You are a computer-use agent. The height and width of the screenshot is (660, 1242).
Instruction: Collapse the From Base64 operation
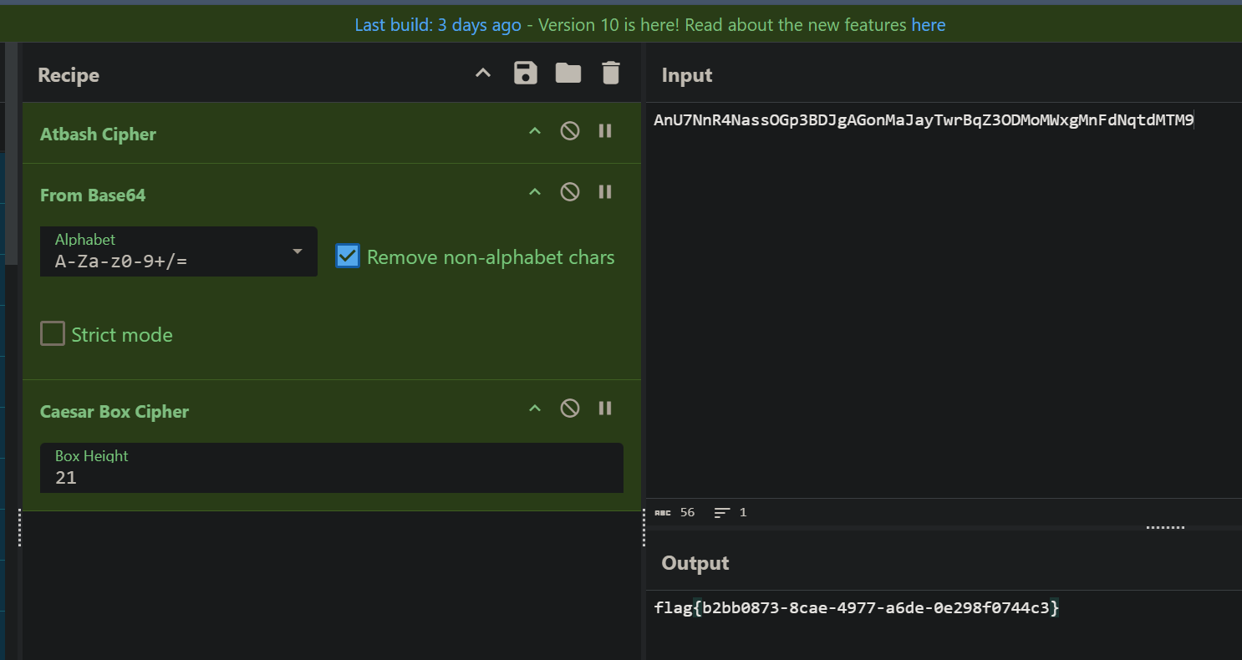[535, 192]
